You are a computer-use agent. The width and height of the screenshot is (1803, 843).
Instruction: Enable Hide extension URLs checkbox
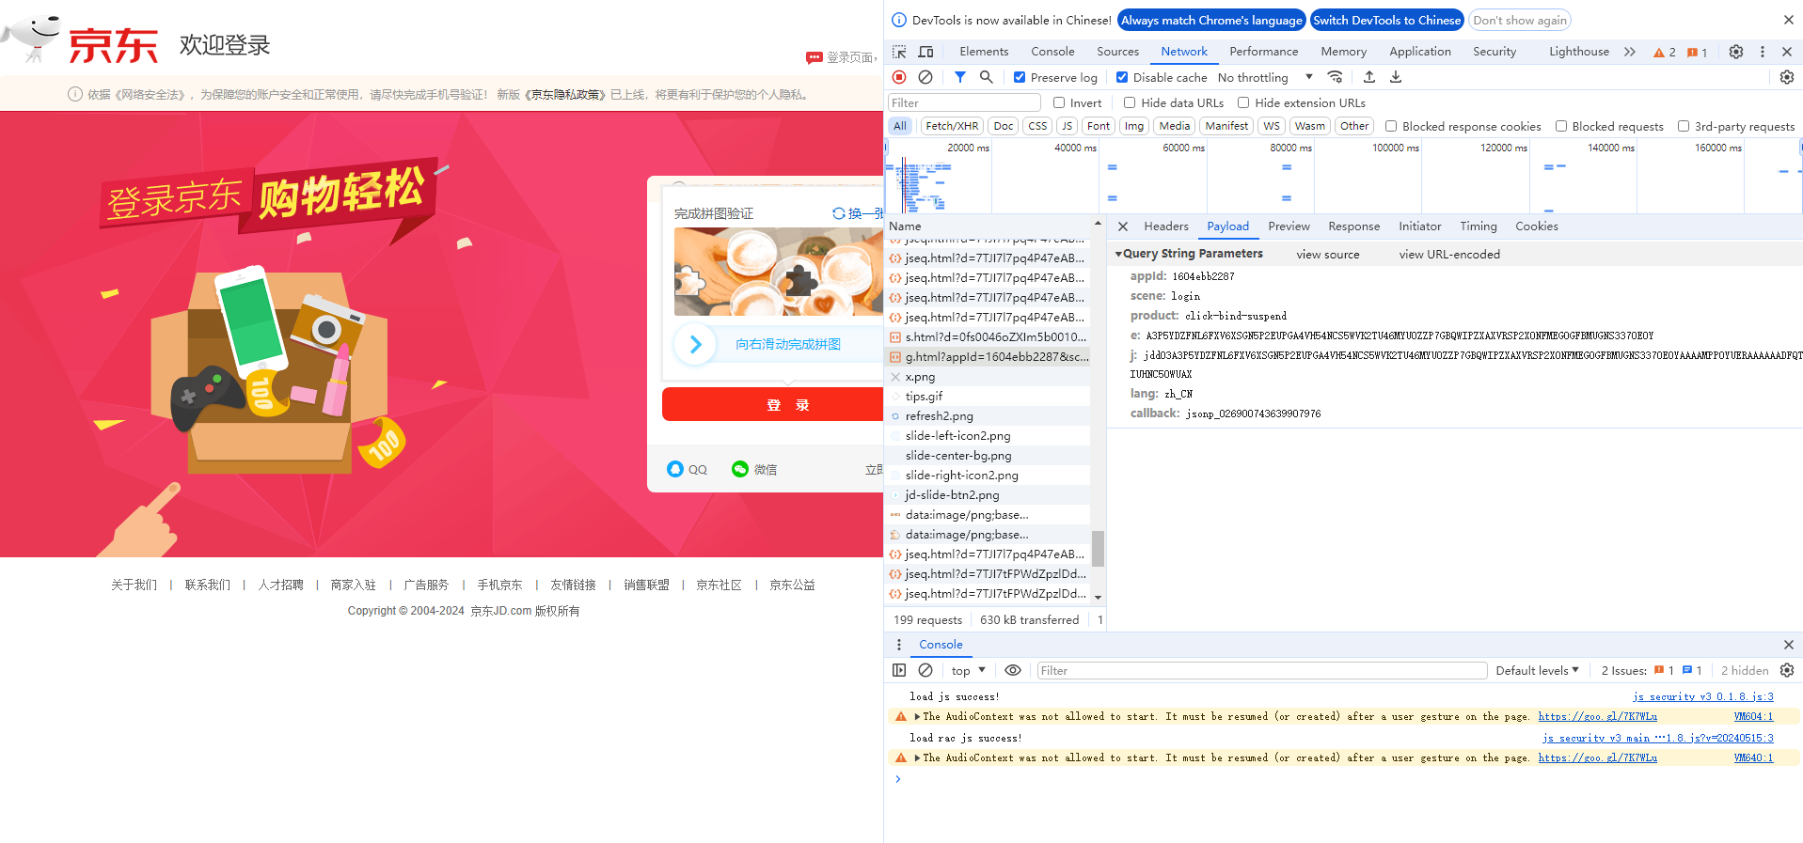pyautogui.click(x=1243, y=102)
